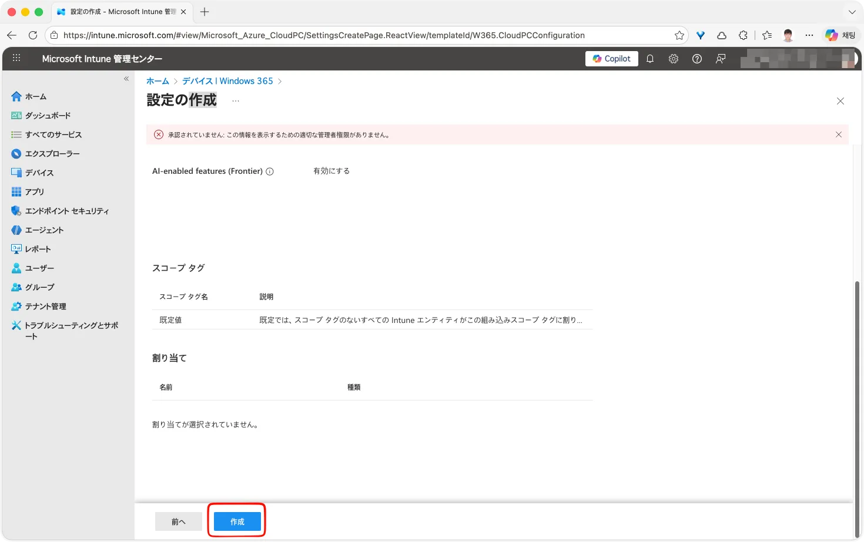Open ホーム in the left sidebar
The height and width of the screenshot is (542, 864).
click(35, 96)
